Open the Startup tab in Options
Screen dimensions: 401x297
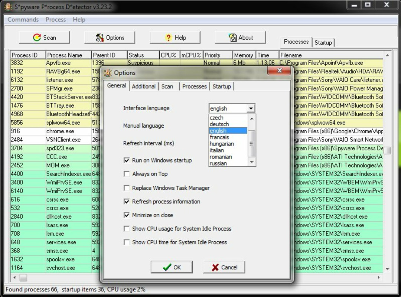222,86
